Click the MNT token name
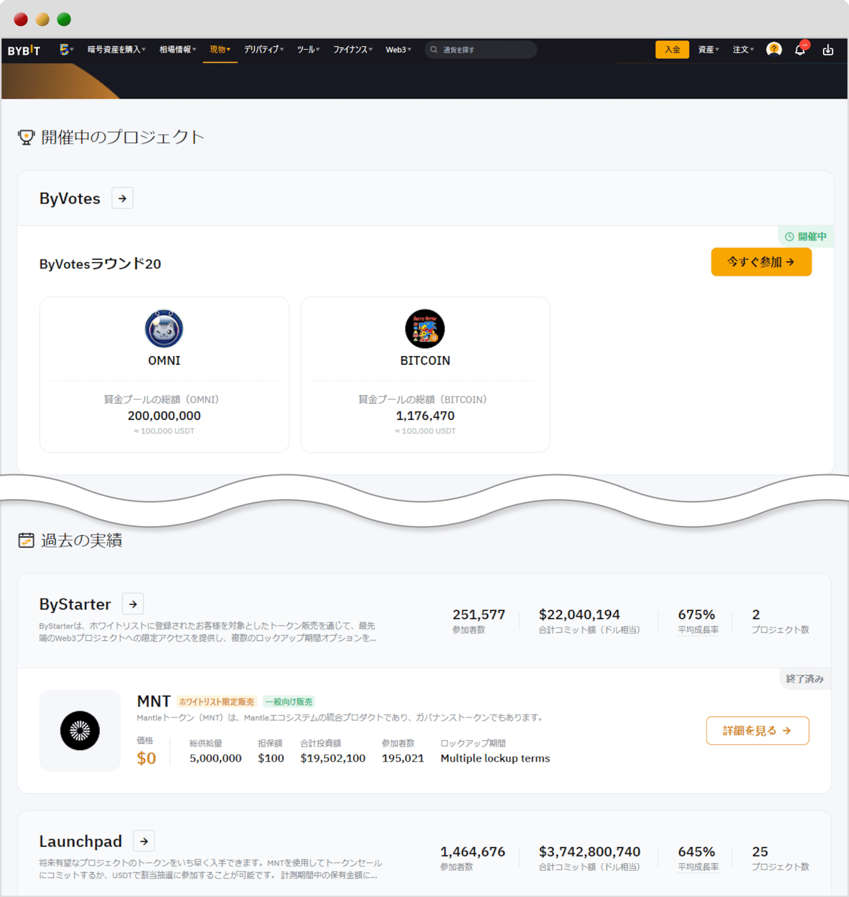This screenshot has height=897, width=849. click(153, 701)
